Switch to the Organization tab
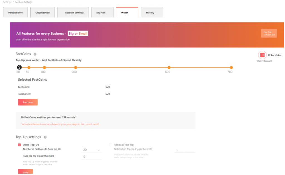Image resolution: width=285 pixels, height=175 pixels. pyautogui.click(x=42, y=12)
